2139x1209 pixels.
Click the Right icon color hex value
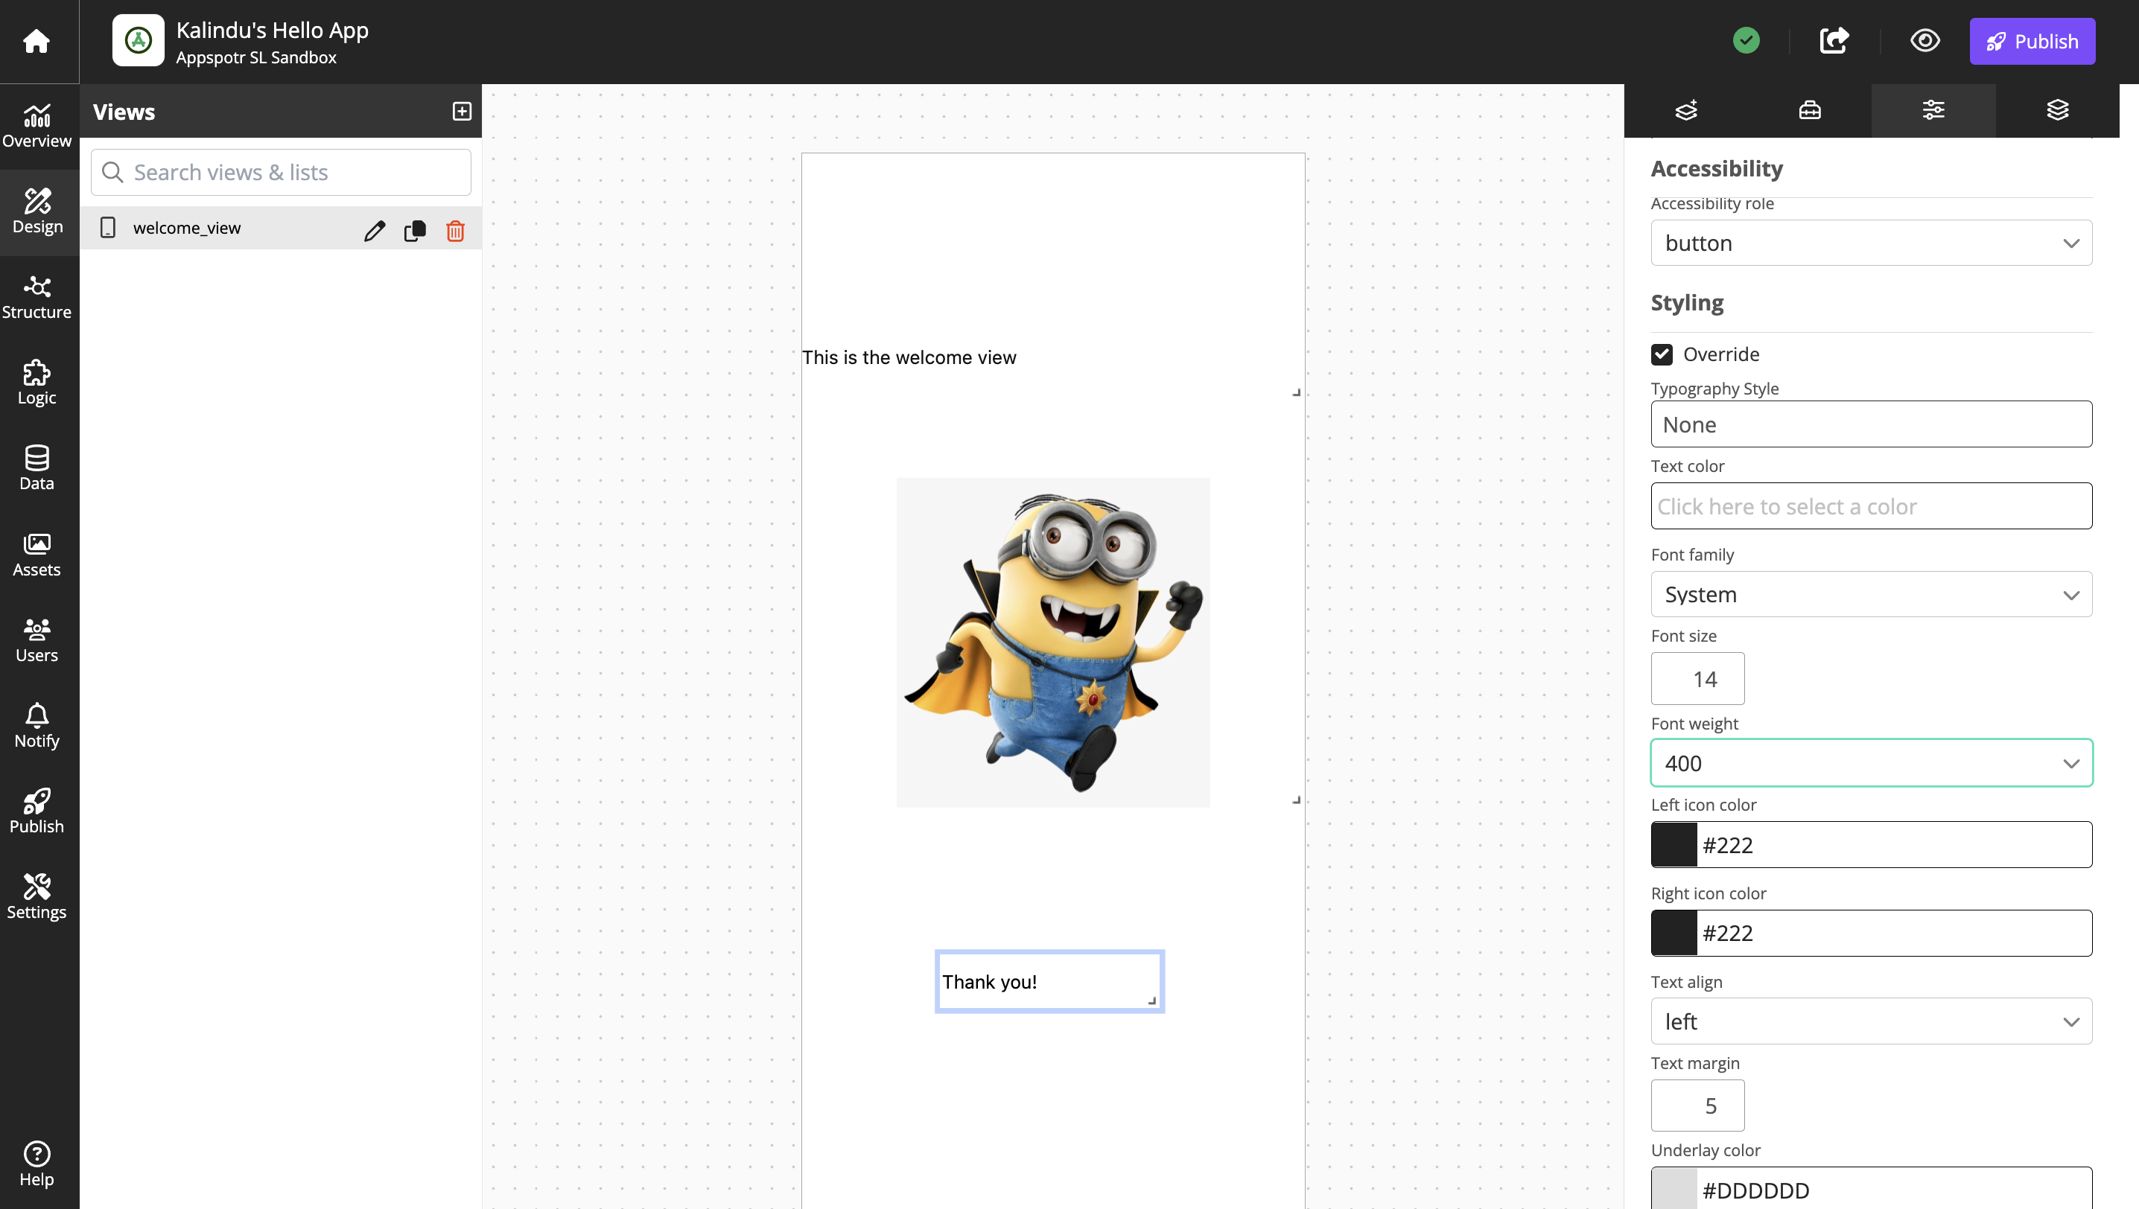1728,933
